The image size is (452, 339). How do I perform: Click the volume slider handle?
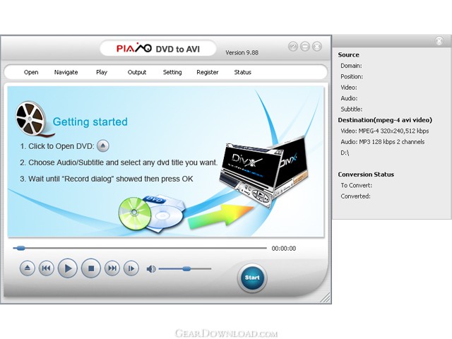(x=186, y=268)
